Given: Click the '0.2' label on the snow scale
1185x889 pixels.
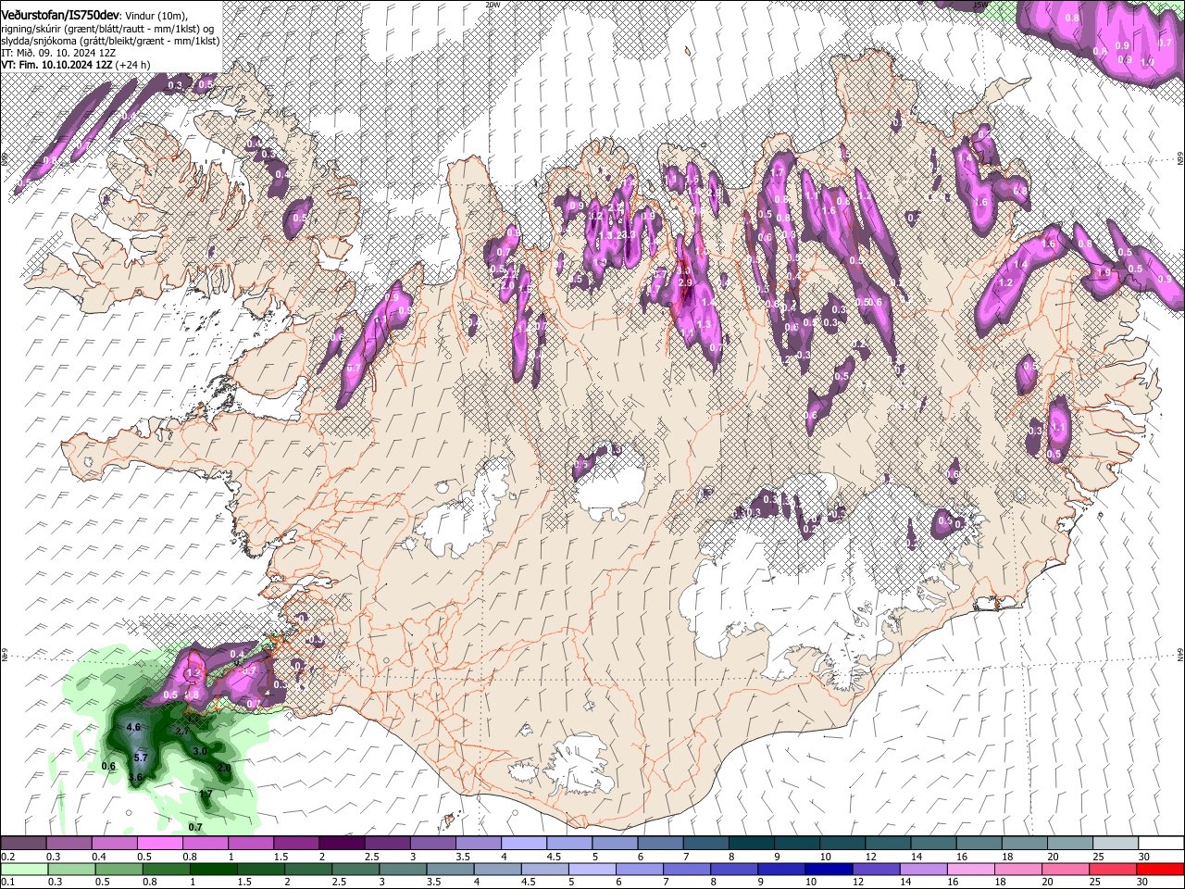Looking at the screenshot, I should click(x=7, y=857).
